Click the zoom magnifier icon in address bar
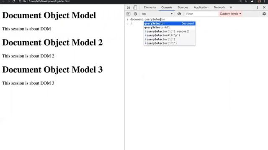The width and height of the screenshot is (268, 150). pyautogui.click(x=240, y=1)
